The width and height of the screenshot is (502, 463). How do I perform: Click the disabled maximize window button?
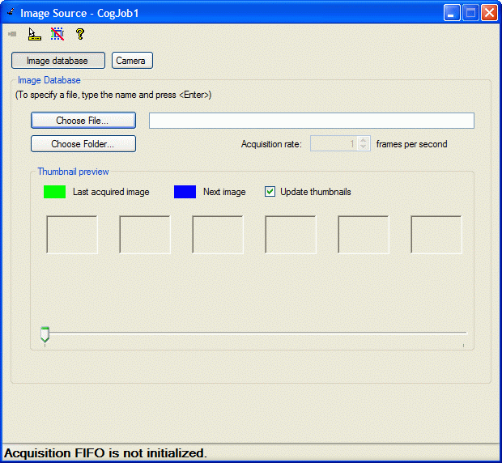point(470,13)
